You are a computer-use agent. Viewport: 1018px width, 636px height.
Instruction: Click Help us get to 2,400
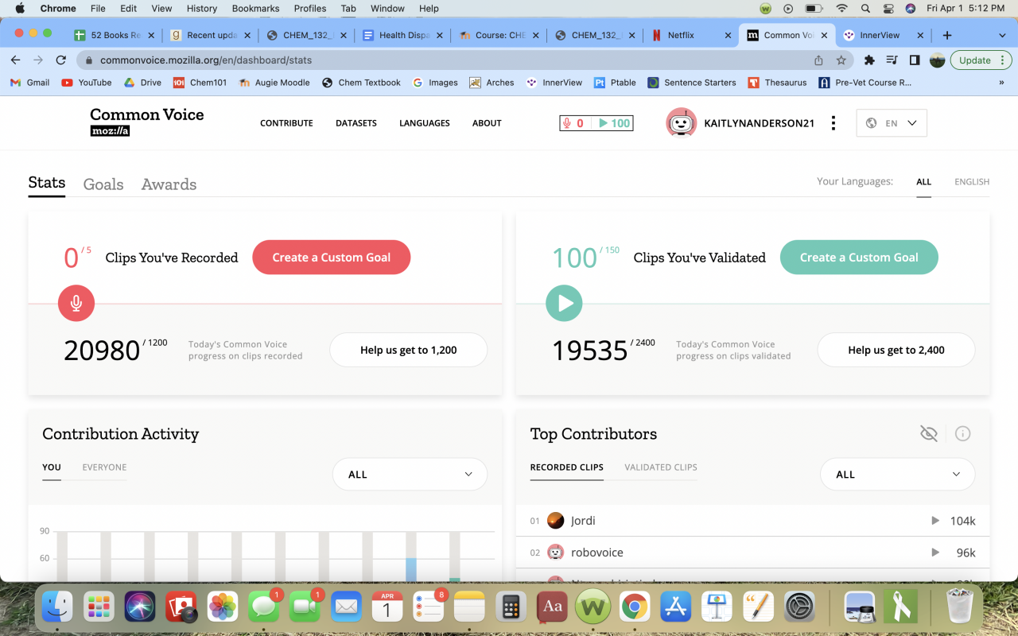(x=896, y=350)
